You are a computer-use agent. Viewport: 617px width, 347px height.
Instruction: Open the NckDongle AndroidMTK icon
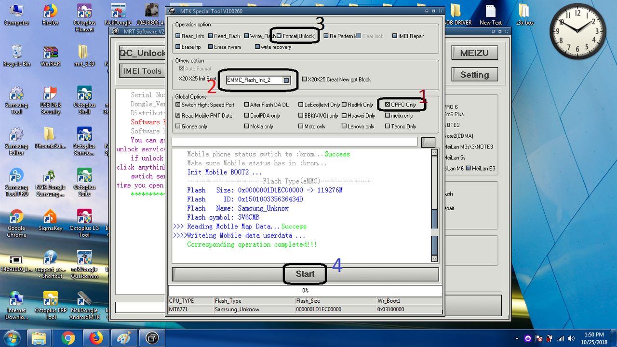click(84, 305)
